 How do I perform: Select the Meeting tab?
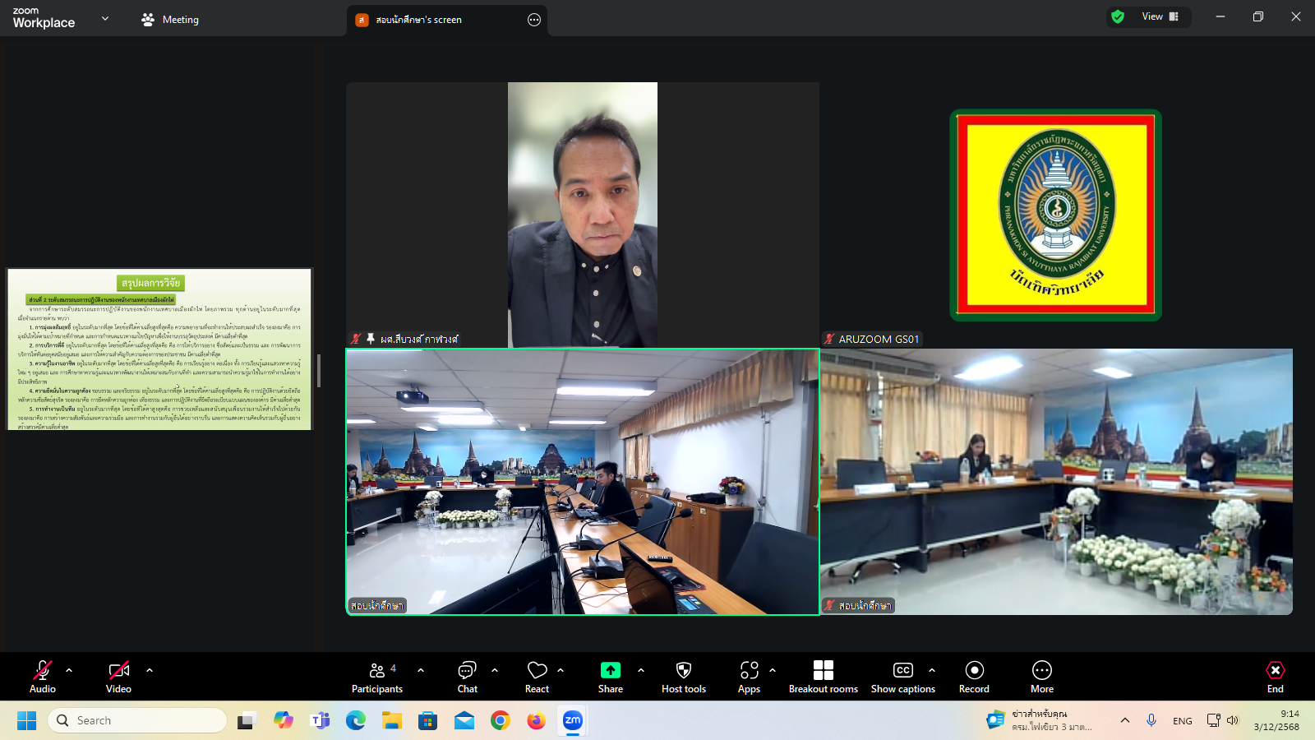click(170, 20)
